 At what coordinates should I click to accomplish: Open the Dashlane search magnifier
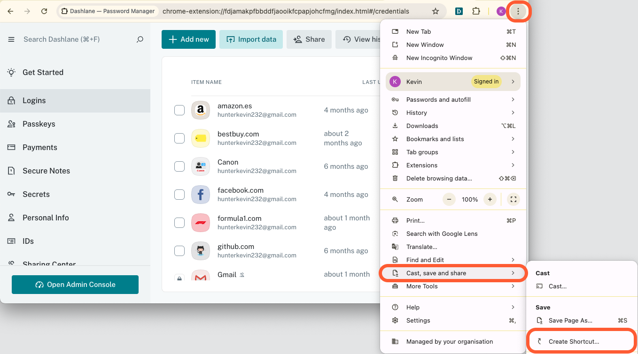click(x=140, y=39)
